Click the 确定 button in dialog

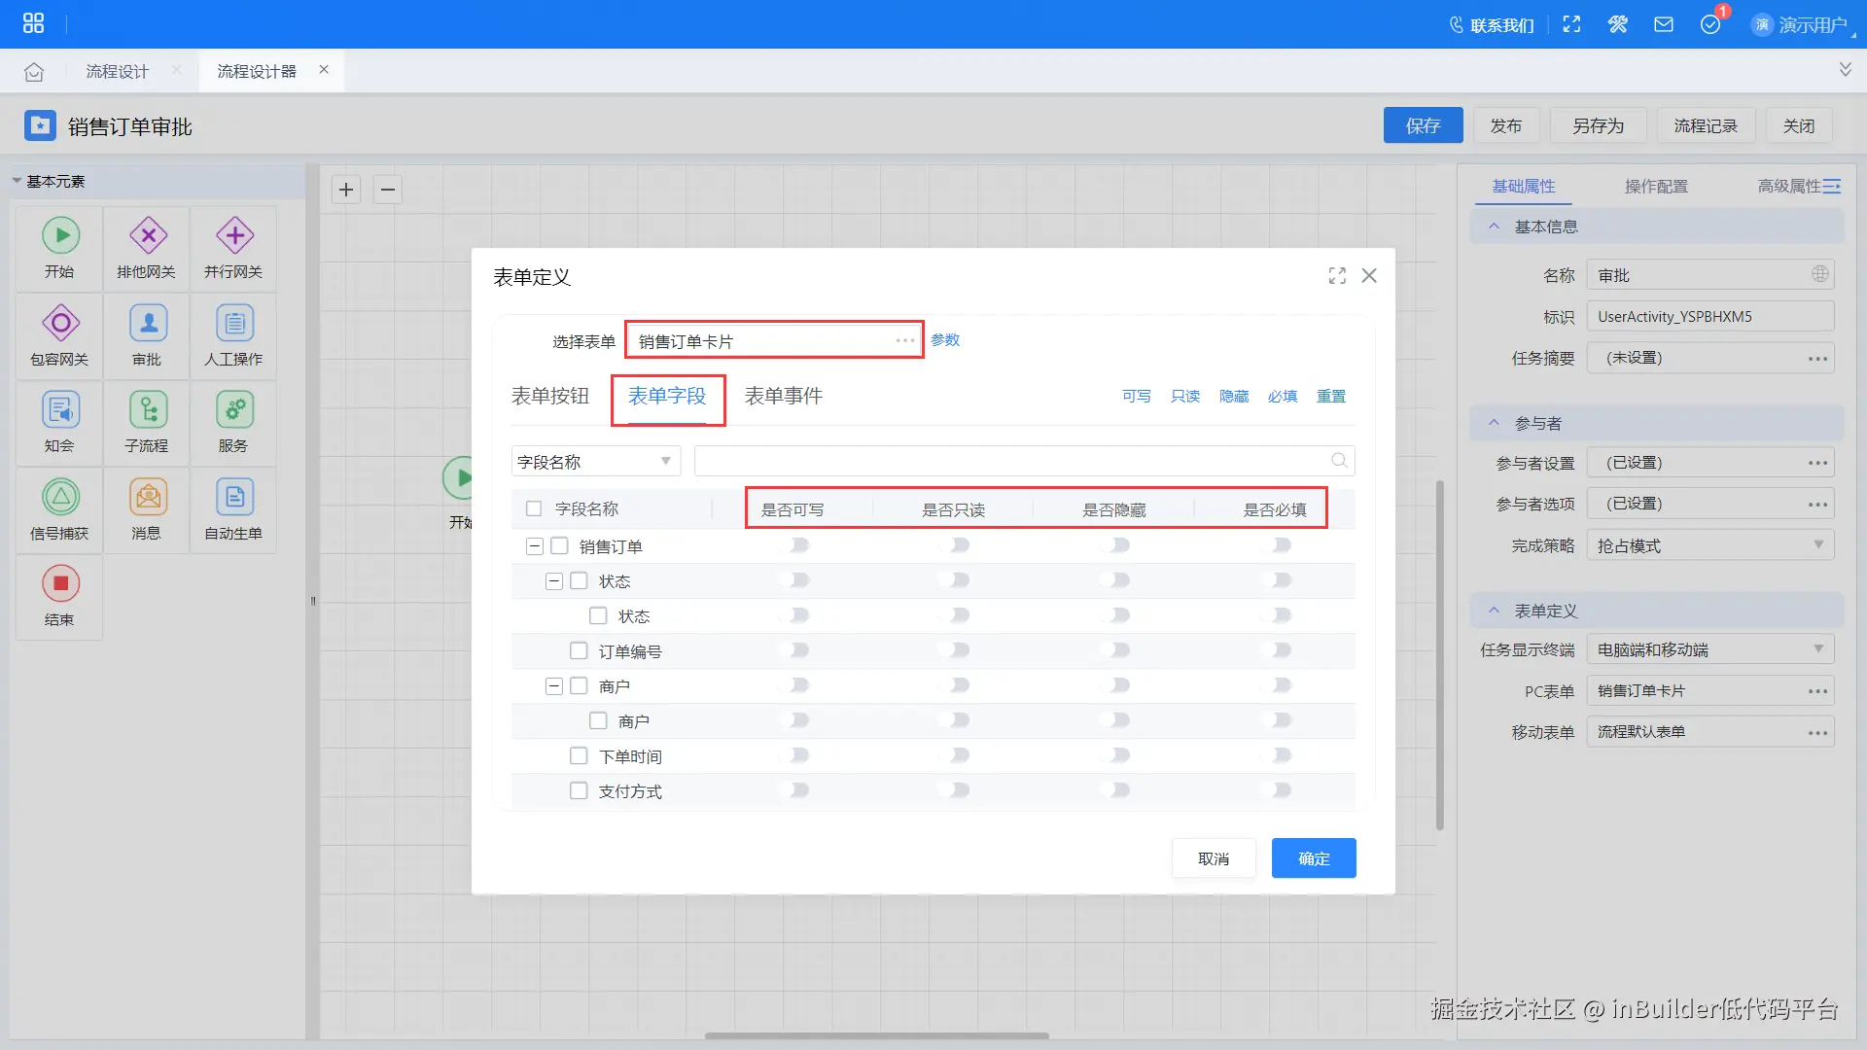(1313, 858)
